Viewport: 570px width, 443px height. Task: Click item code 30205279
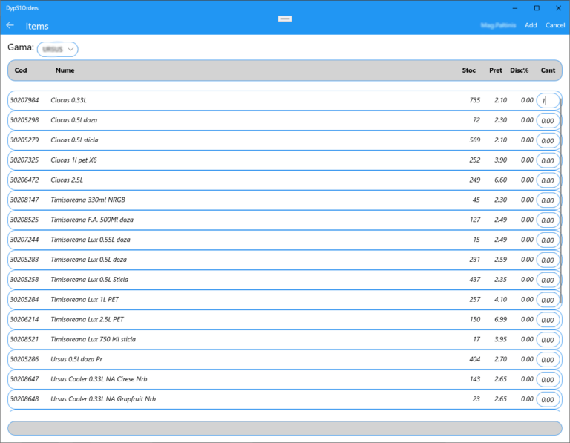24,140
